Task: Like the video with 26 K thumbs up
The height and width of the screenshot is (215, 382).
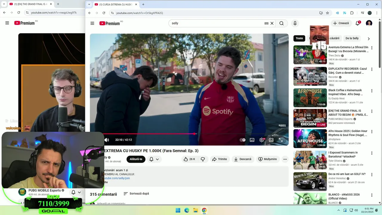Action: 189,159
